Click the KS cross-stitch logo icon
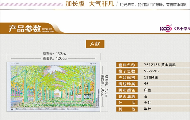Image resolution: width=190 pixels, height=120 pixels. pyautogui.click(x=166, y=29)
